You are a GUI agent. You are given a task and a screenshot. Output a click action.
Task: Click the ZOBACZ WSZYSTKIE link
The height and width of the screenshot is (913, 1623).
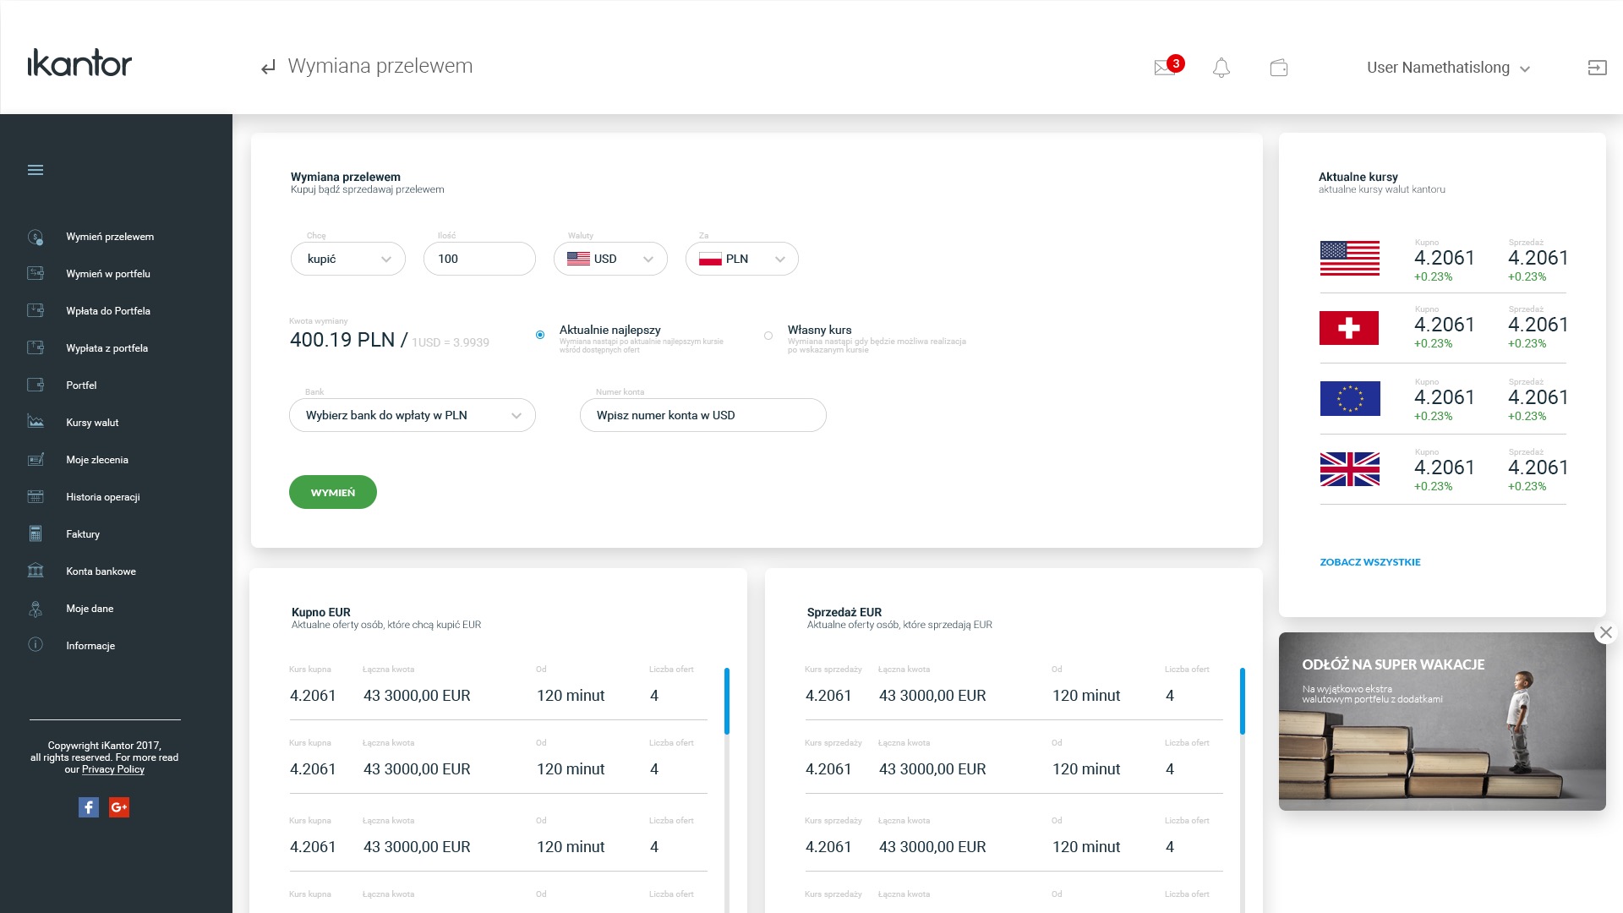click(1370, 562)
